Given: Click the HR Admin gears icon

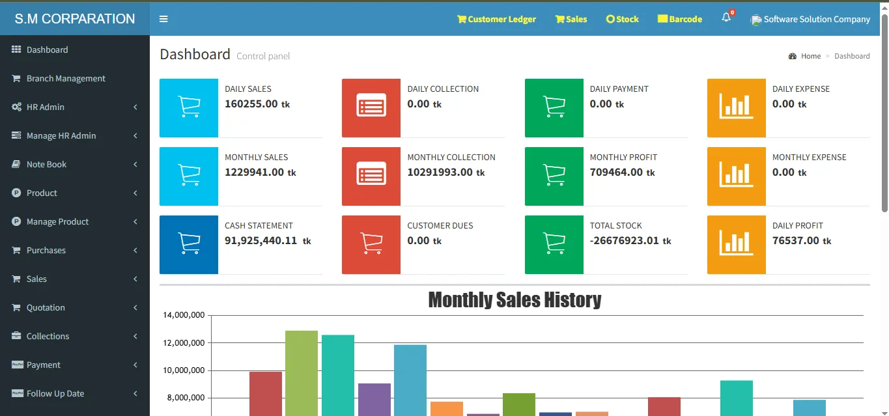Looking at the screenshot, I should coord(16,107).
